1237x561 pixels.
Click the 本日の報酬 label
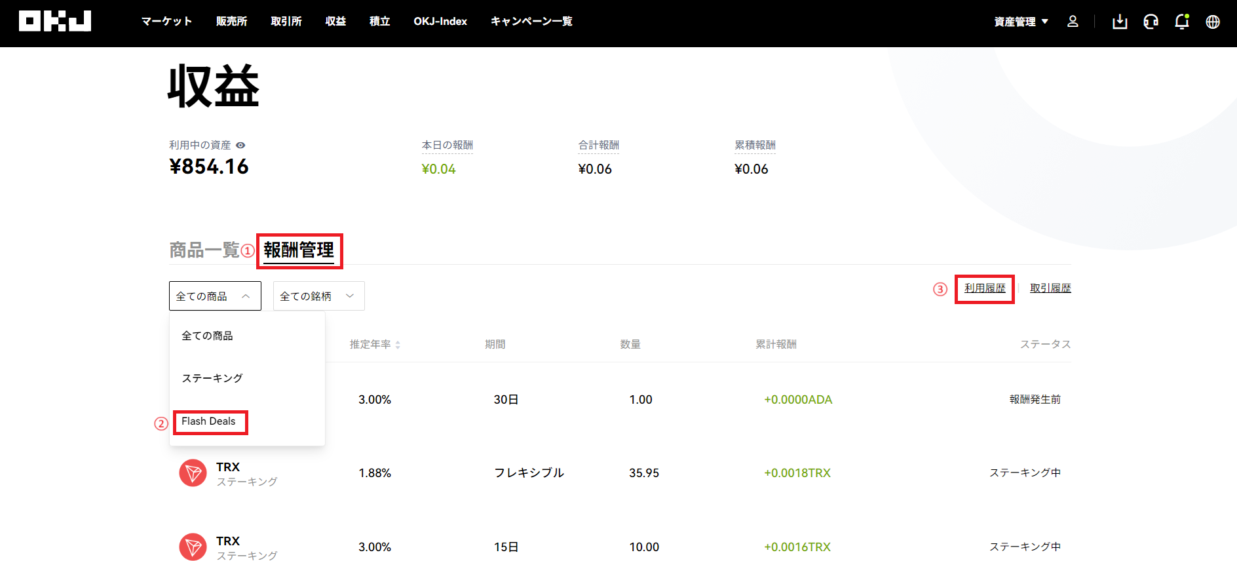[x=447, y=145]
